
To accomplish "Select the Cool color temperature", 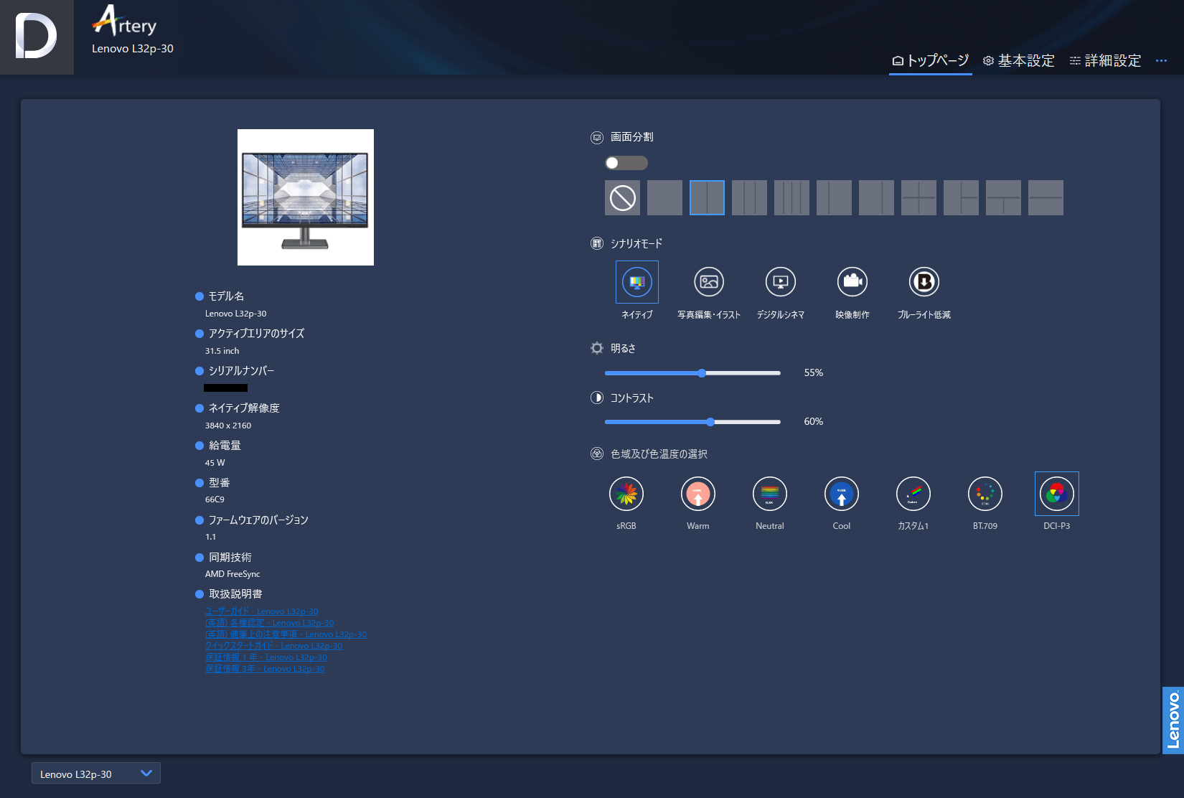I will coord(841,494).
